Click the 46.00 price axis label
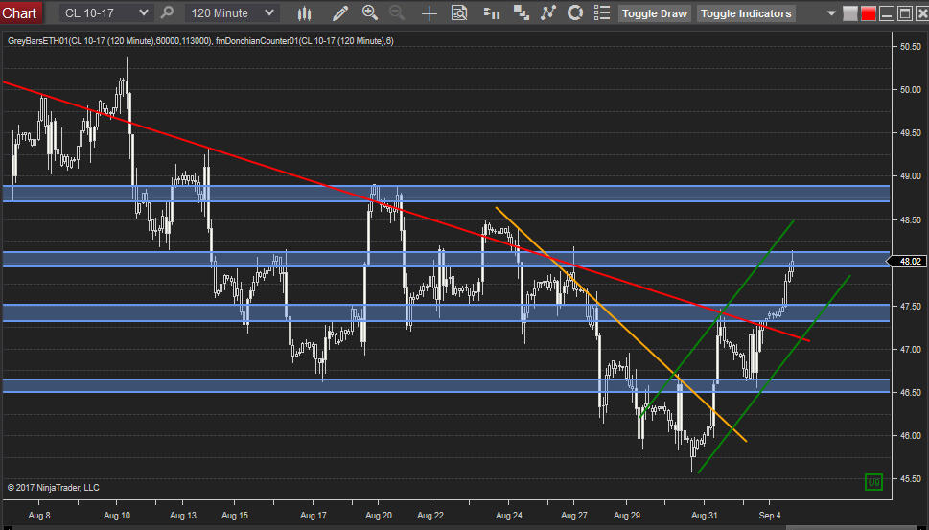Screen dimensions: 929x530 [910, 435]
